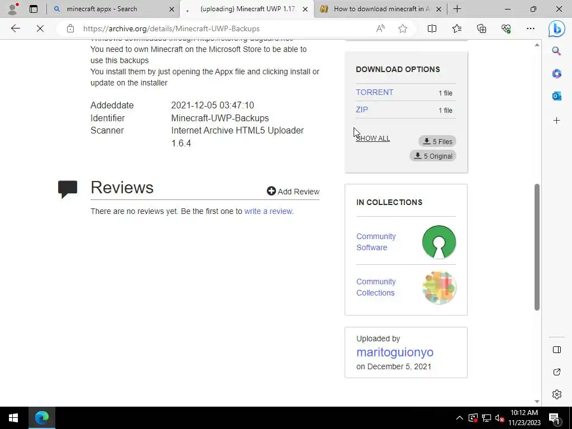
Task: Open the Split screen icon
Action: [x=432, y=28]
